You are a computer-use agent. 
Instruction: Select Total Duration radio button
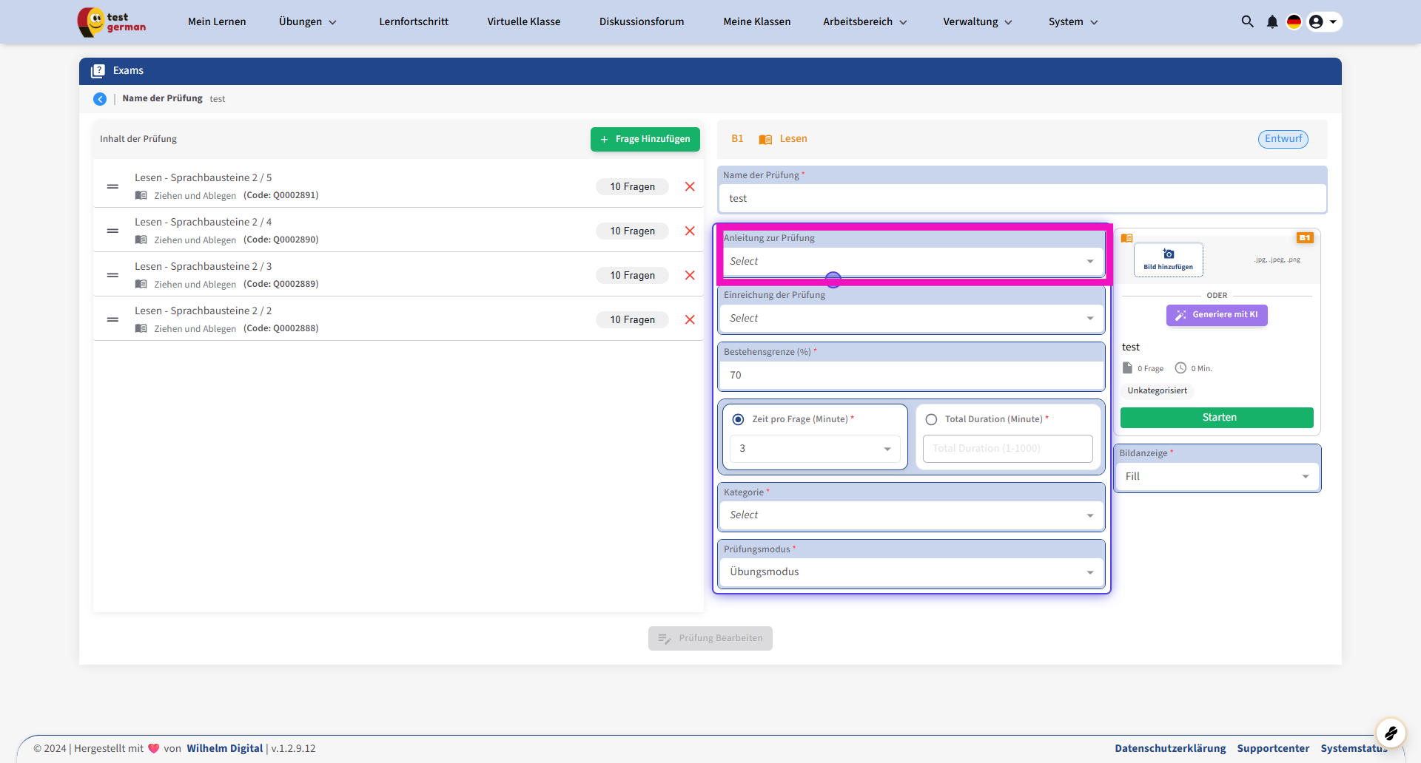pyautogui.click(x=931, y=419)
